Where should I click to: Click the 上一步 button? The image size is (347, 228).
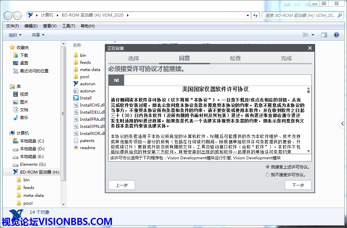[122, 185]
